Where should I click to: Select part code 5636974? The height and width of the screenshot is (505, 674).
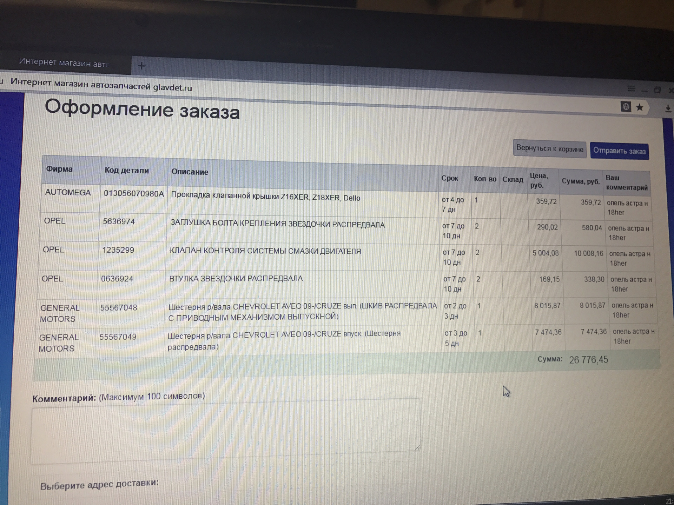point(119,221)
